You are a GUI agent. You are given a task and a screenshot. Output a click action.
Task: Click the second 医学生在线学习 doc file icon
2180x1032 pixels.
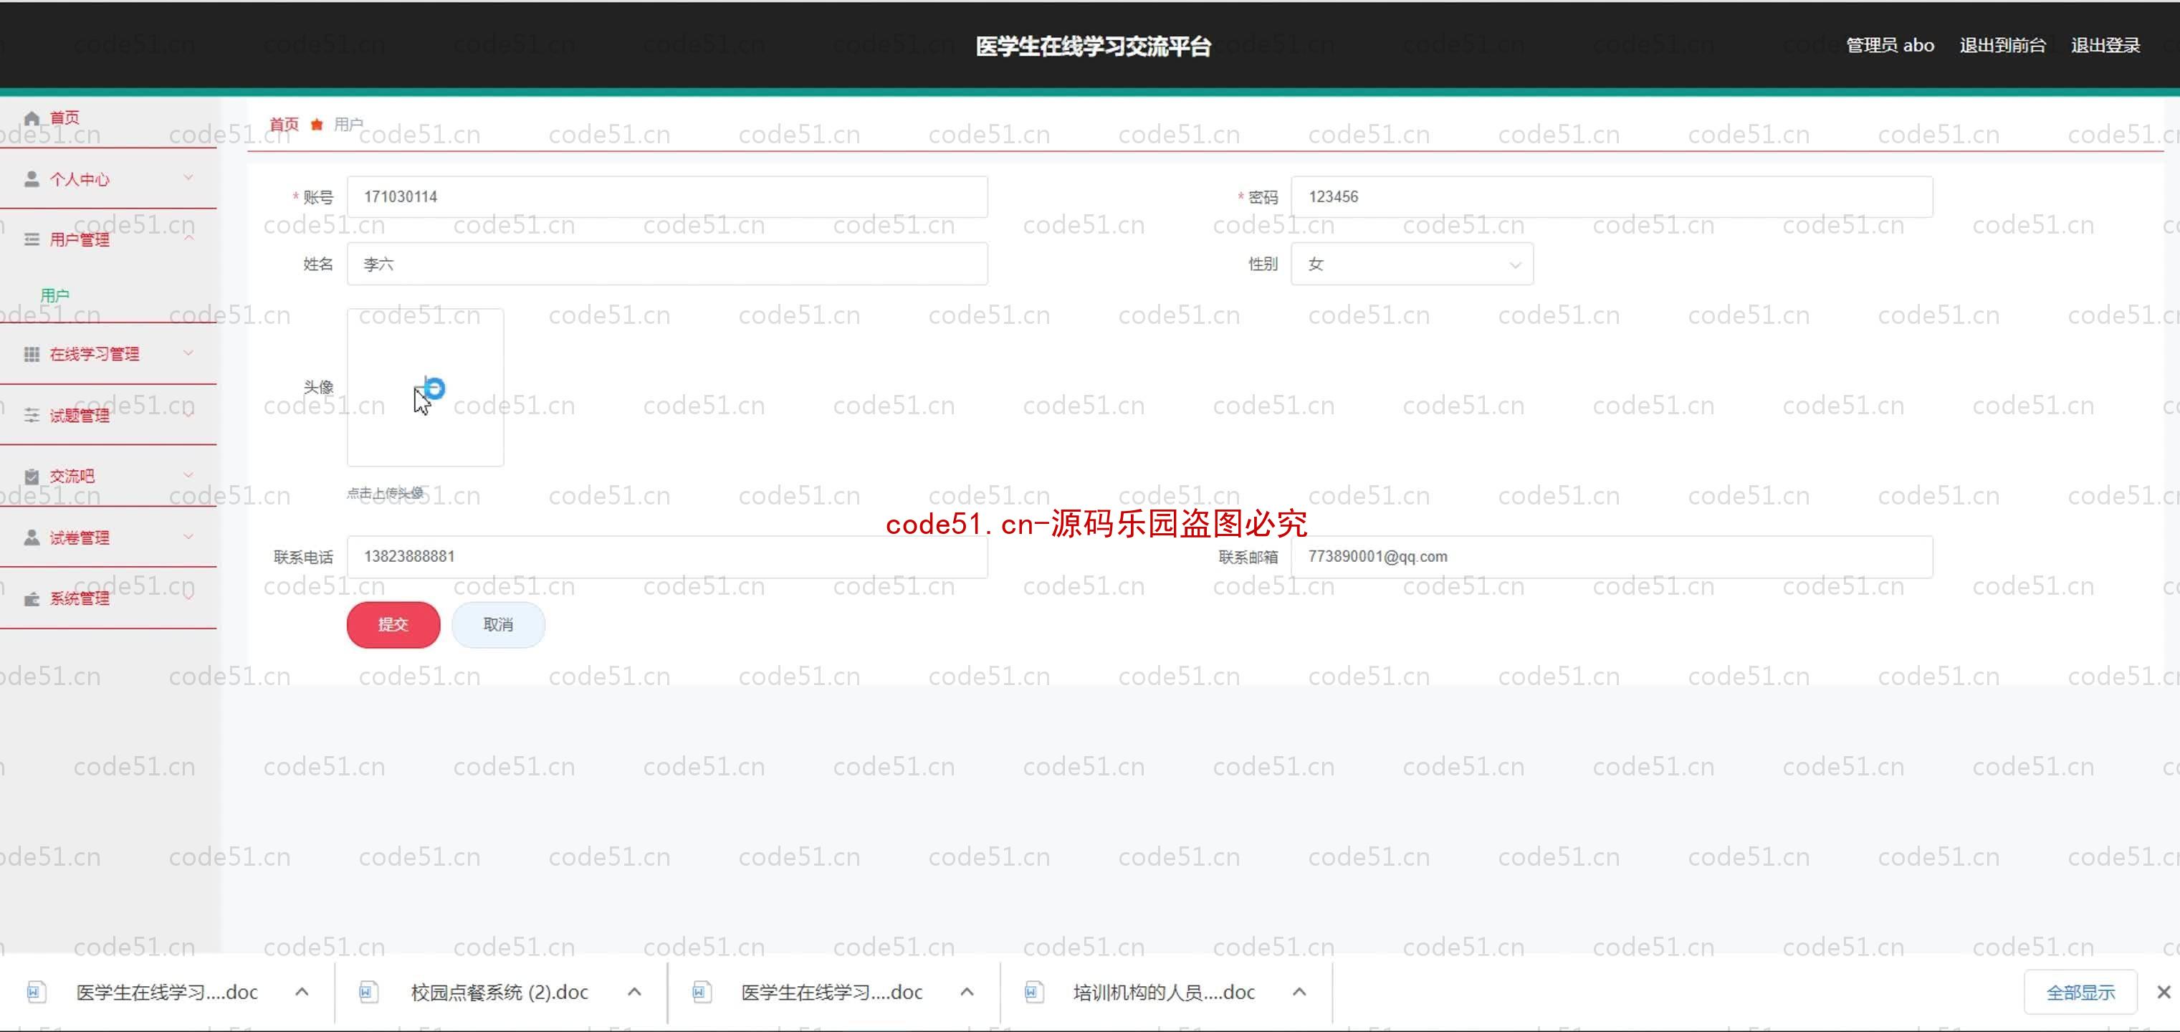(702, 991)
